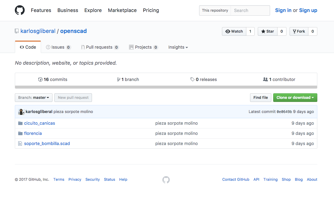The width and height of the screenshot is (334, 198).
Task: Open commit message in cicuito_canicas row
Action: [x=176, y=123]
